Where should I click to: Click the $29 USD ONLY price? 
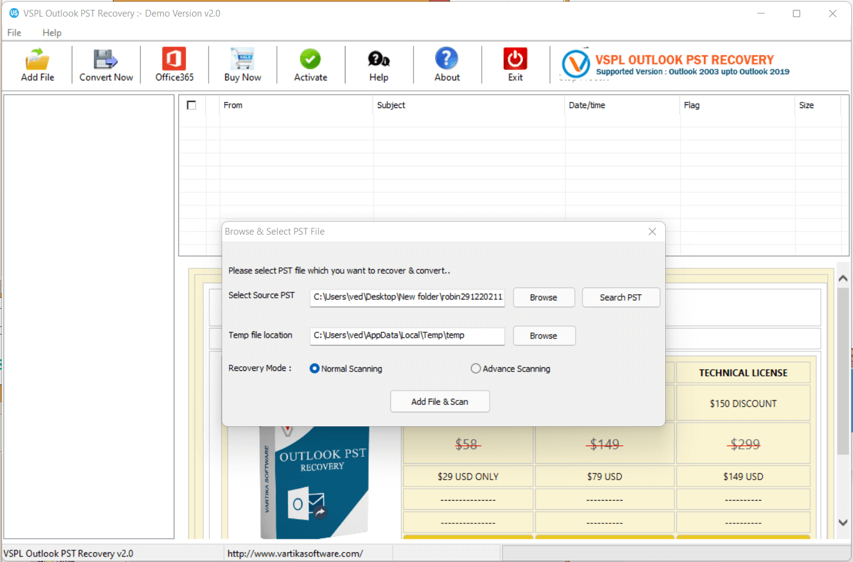point(468,477)
